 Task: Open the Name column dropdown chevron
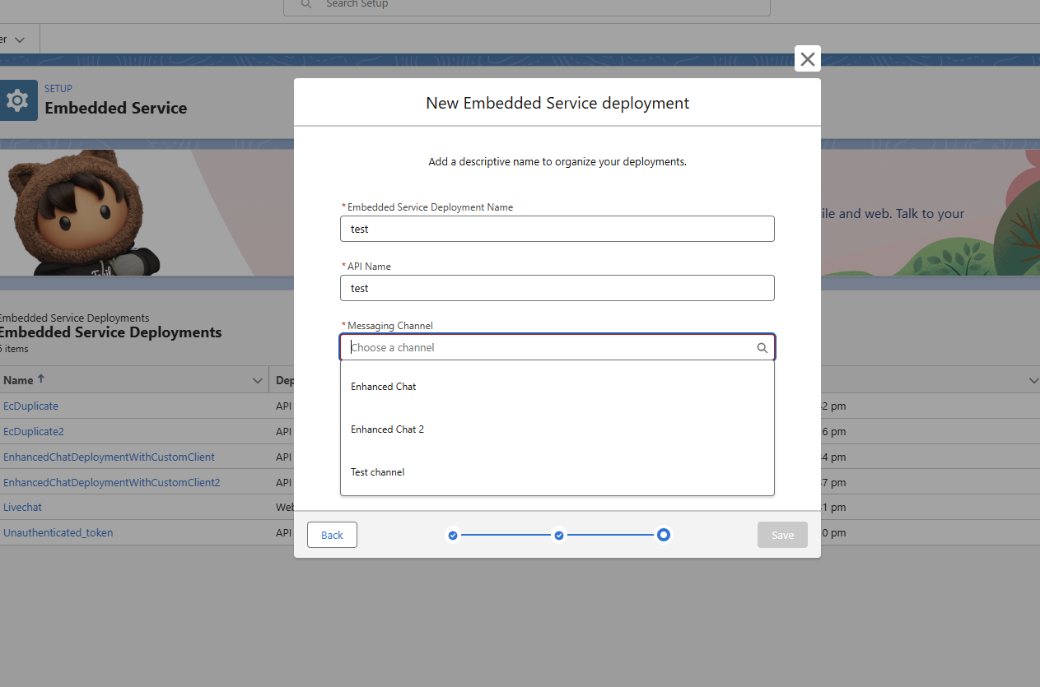[257, 381]
